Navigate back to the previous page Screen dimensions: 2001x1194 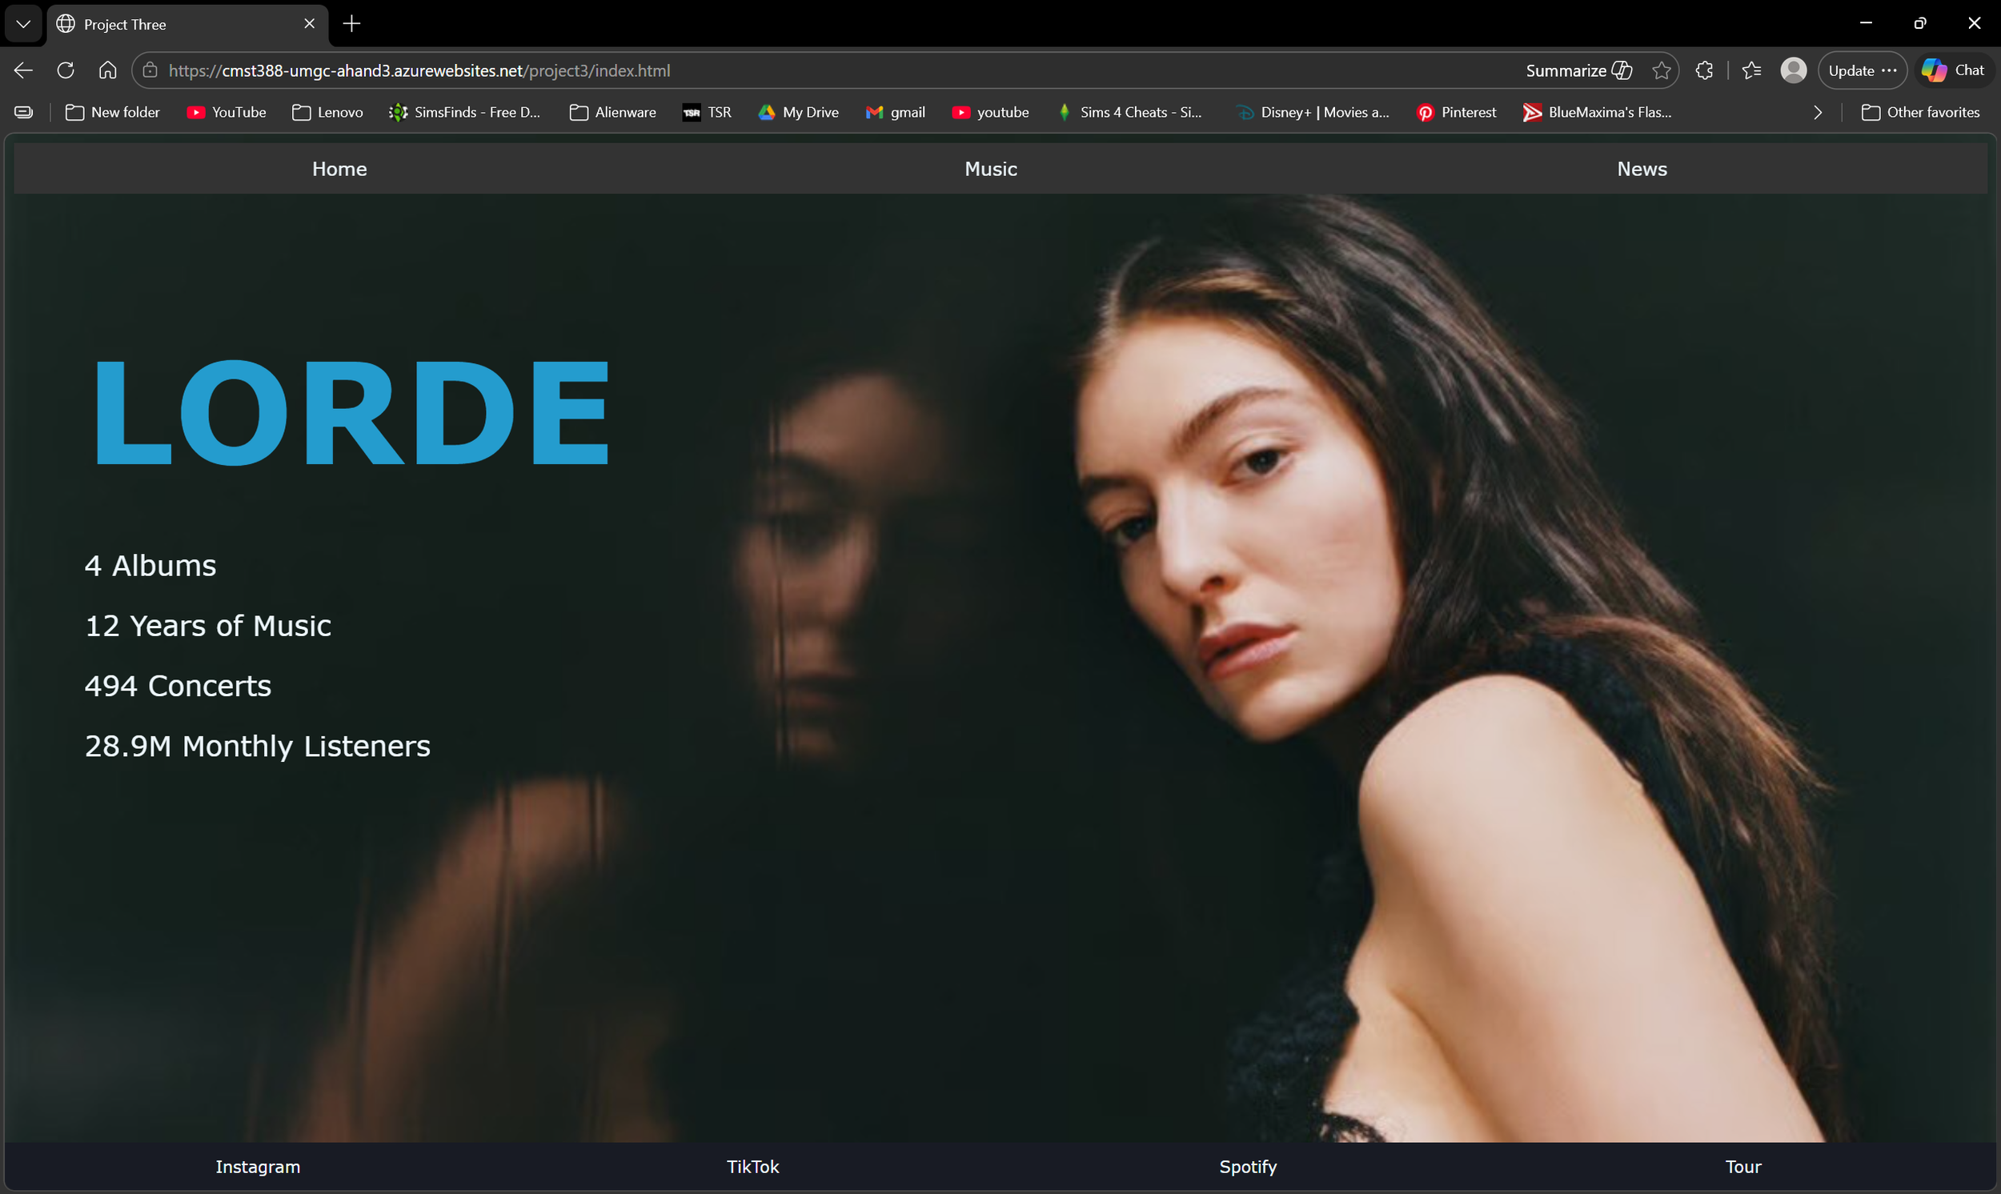22,70
